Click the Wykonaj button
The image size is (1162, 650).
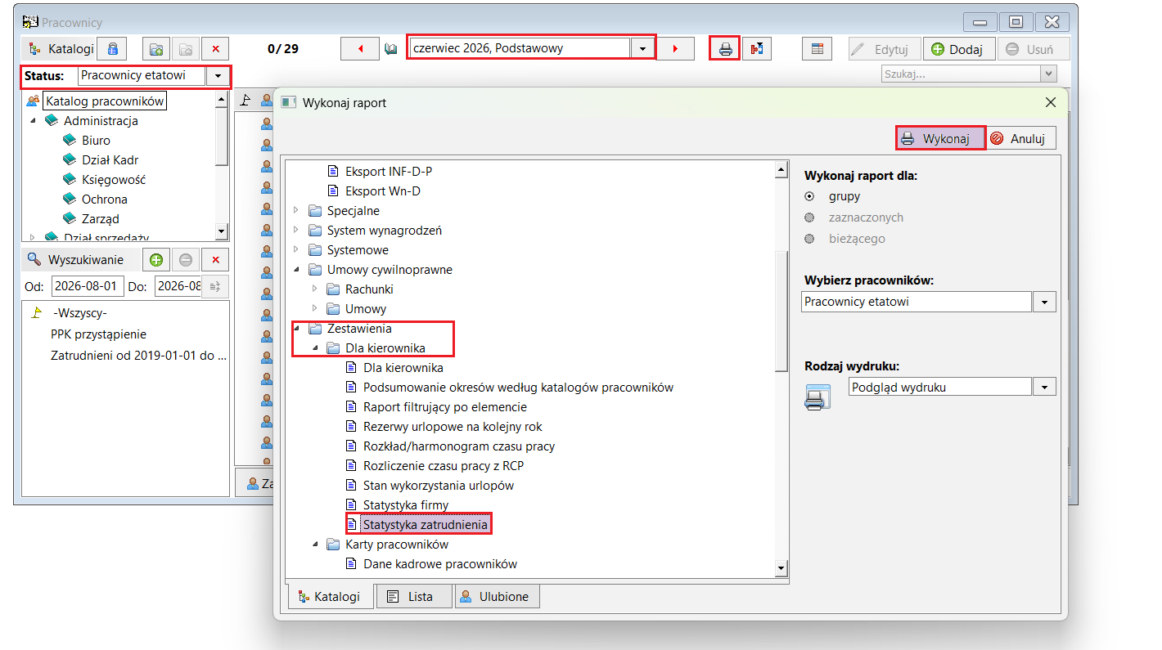click(940, 138)
